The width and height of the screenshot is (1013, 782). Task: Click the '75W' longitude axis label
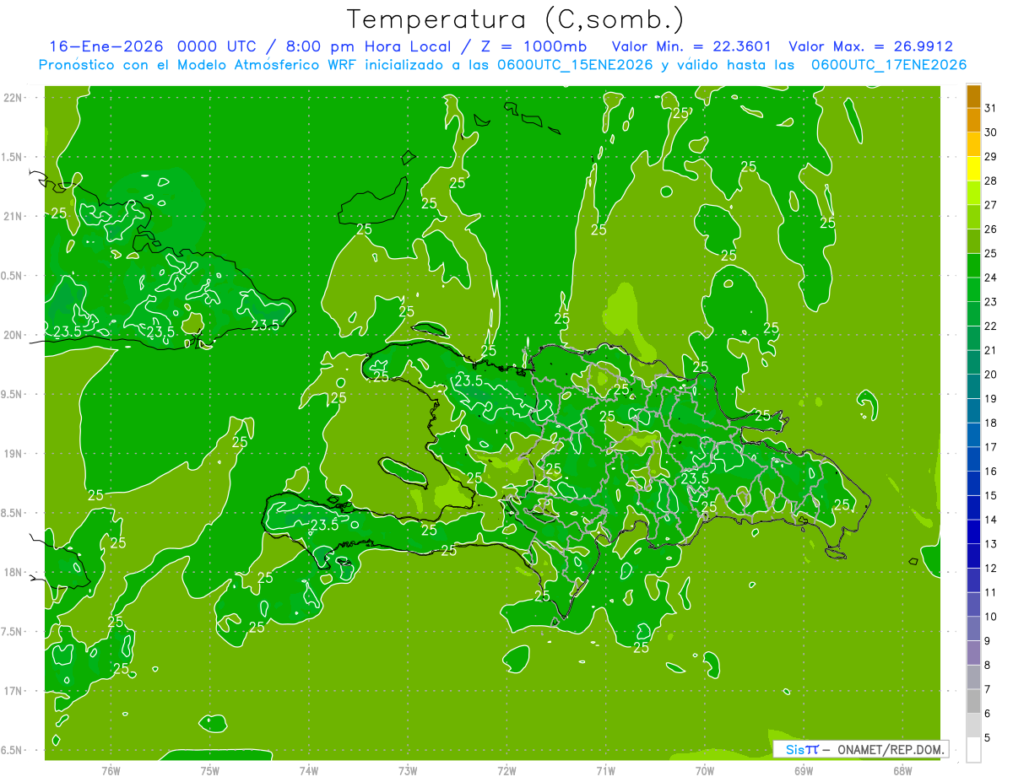pyautogui.click(x=210, y=771)
